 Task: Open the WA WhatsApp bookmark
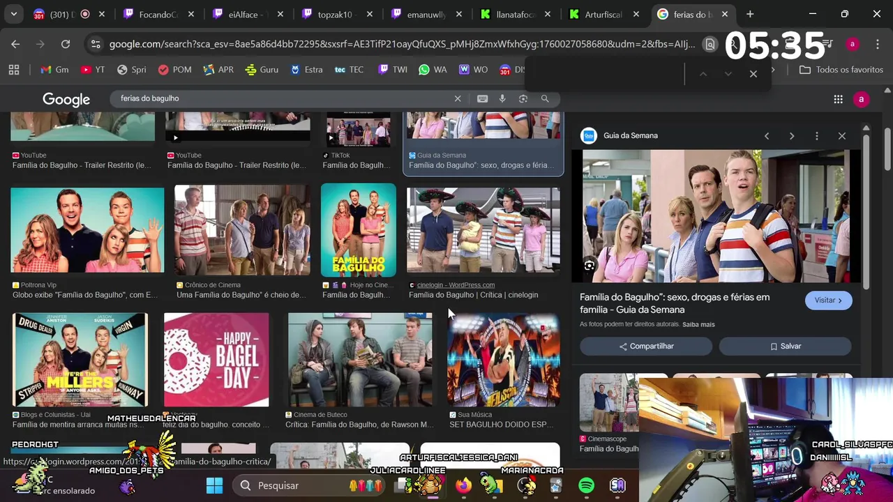(433, 70)
